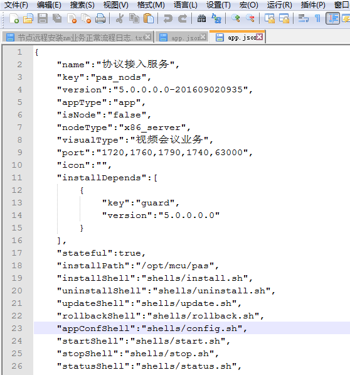Open the 文件(F) menu
This screenshot has width=350, height=375.
(16, 5)
